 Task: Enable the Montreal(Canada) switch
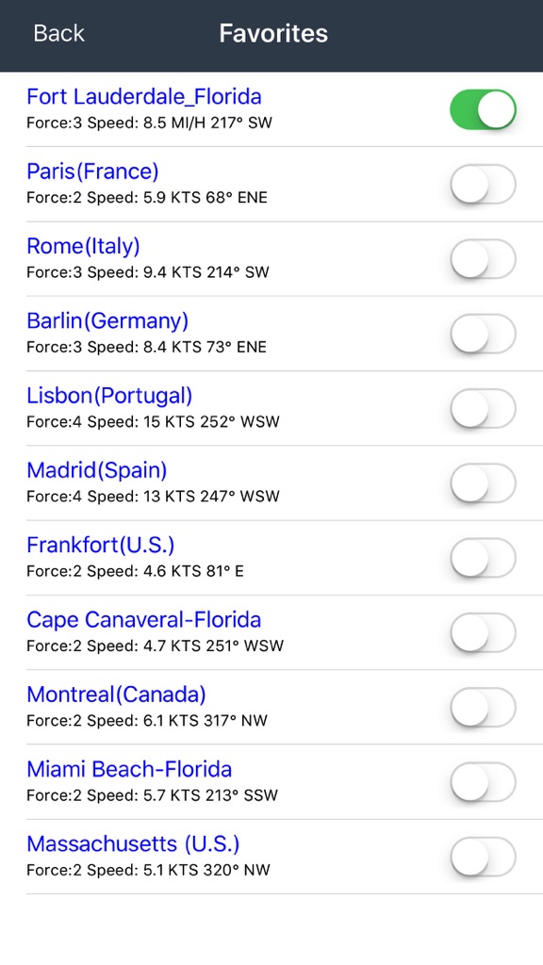point(483,707)
